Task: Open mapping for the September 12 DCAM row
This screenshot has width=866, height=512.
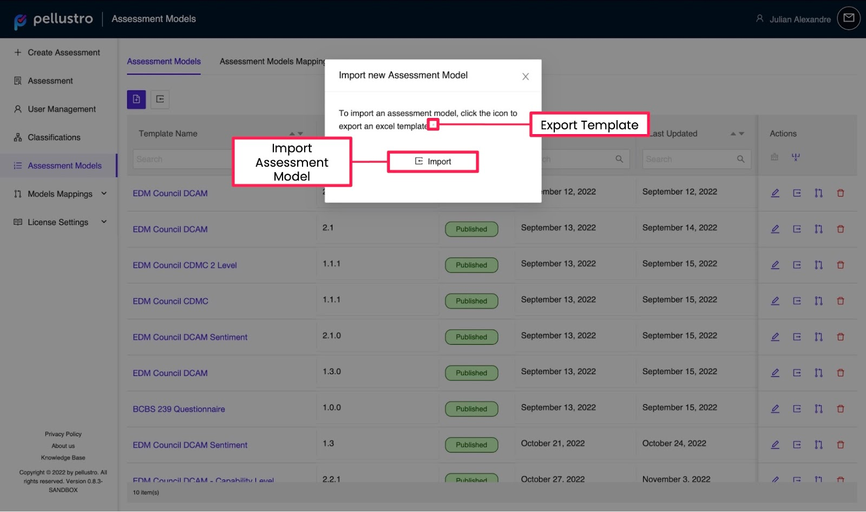Action: click(818, 193)
